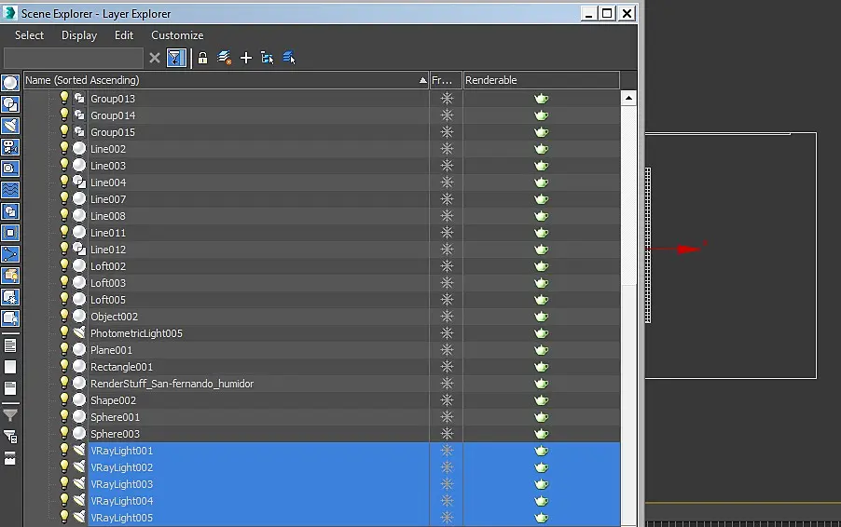Click the create new layer icon

(224, 58)
